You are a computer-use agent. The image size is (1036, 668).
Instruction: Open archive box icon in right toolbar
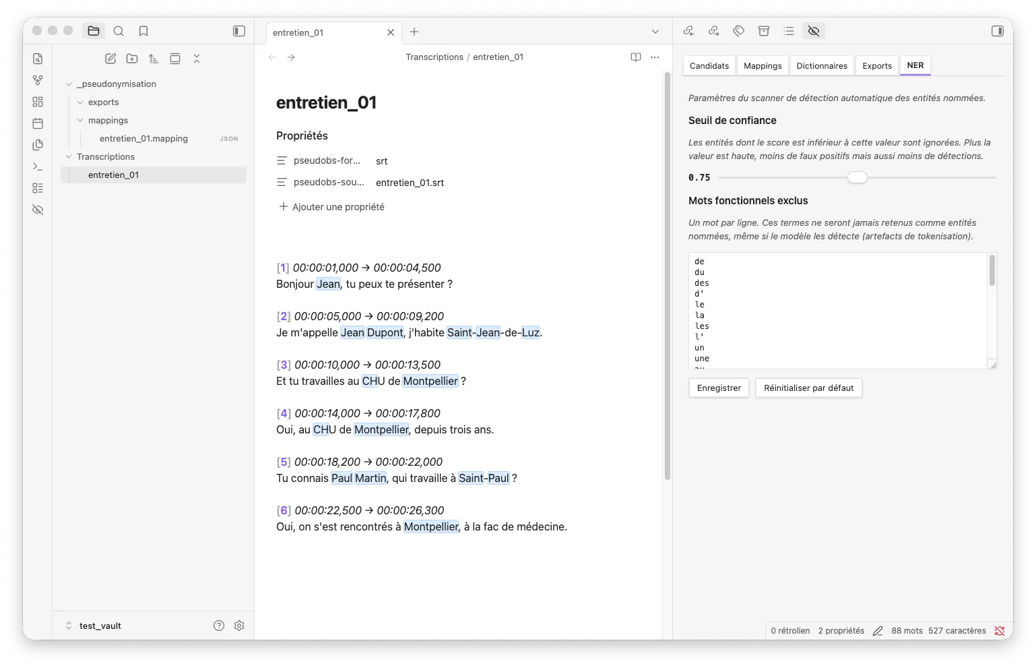coord(764,31)
